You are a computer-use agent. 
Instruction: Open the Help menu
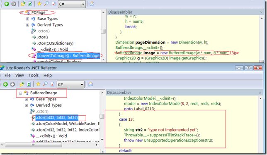tap(48, 75)
